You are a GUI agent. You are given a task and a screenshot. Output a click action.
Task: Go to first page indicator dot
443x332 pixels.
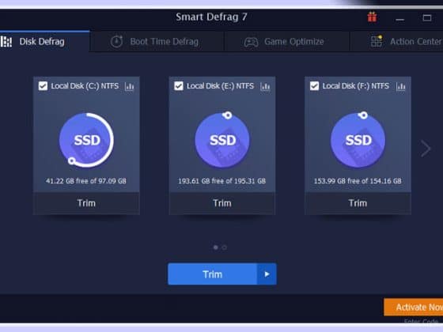[215, 247]
